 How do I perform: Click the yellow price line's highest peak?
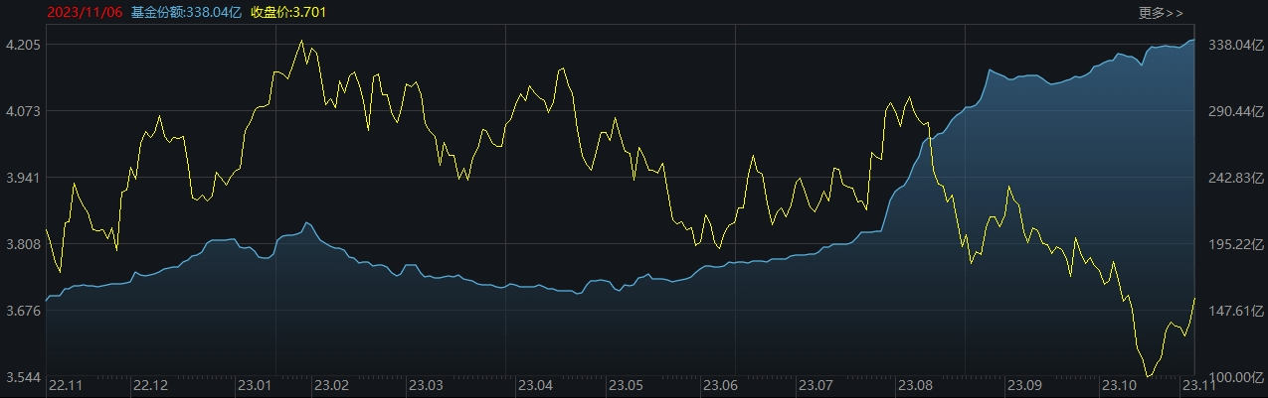(x=301, y=41)
